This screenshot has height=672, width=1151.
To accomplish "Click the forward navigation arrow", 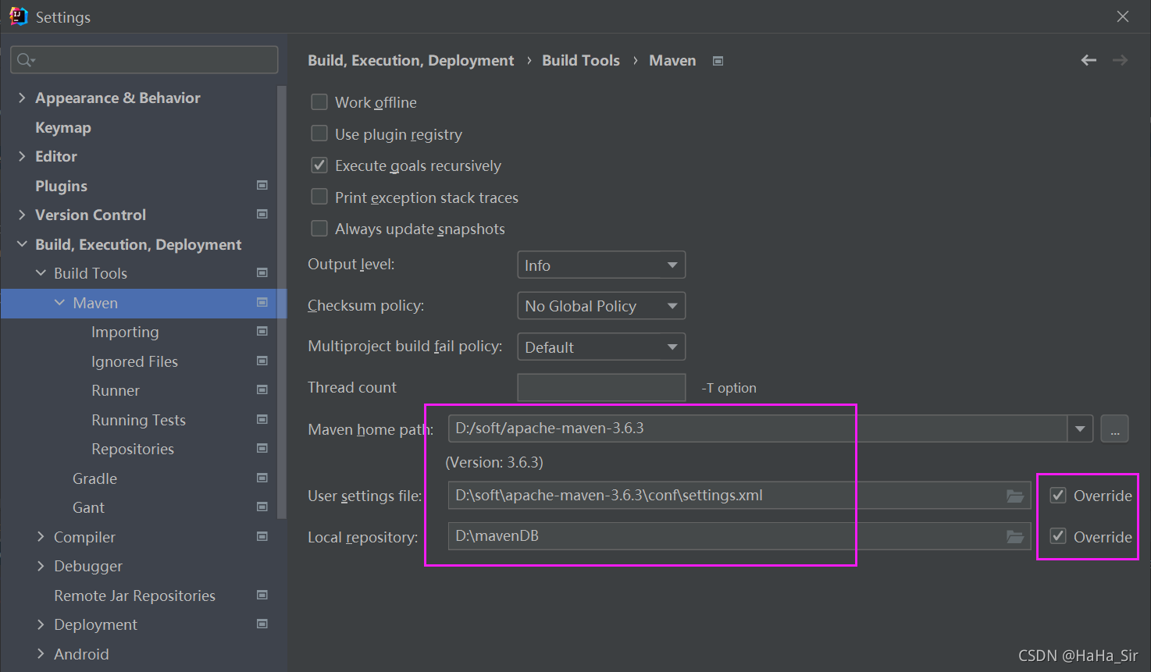I will 1120,60.
